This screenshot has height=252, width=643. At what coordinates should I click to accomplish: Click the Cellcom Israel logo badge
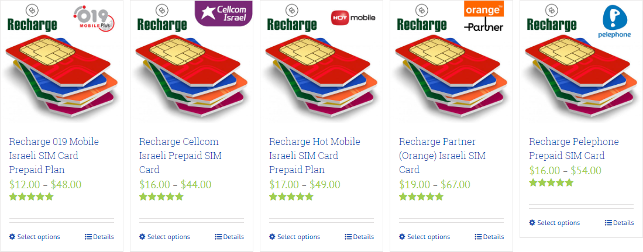[223, 13]
